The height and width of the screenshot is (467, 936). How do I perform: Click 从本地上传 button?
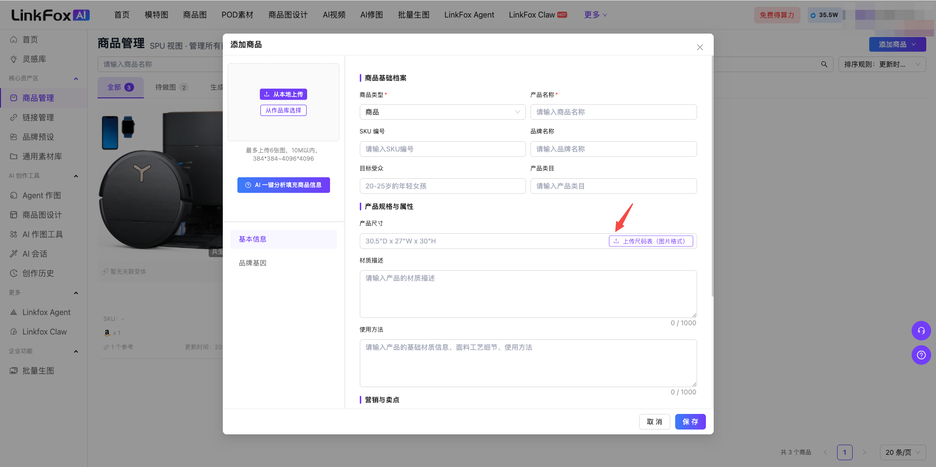coord(283,94)
